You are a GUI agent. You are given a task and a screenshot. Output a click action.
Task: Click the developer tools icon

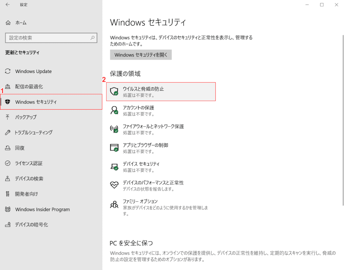pos(8,194)
